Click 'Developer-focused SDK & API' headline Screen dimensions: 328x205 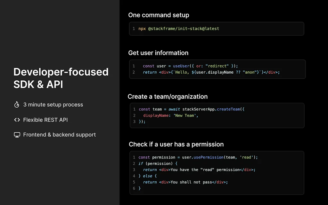[61, 78]
